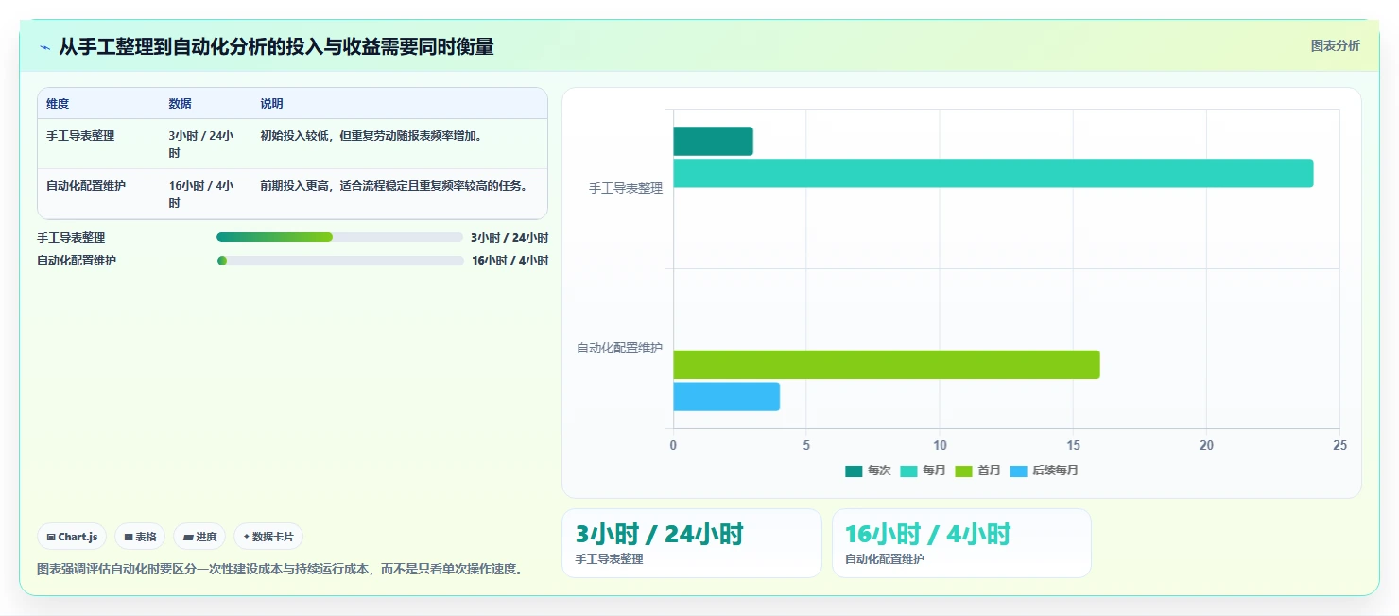This screenshot has height=616, width=1399.
Task: Toggle the 每月 legend item
Action: click(923, 471)
